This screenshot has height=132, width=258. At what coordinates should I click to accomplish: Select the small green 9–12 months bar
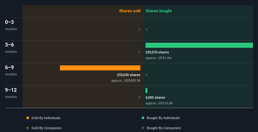pos(146,91)
